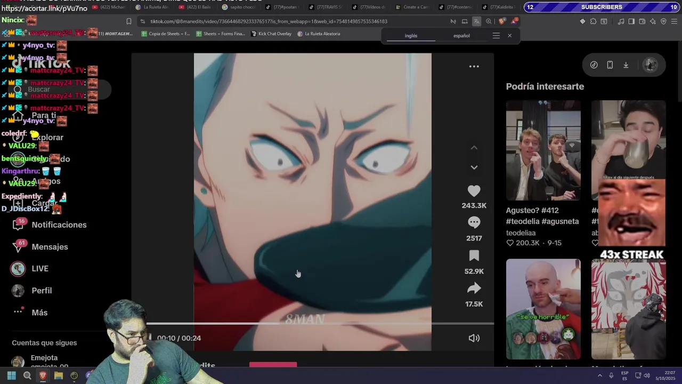682x384 pixels.
Task: Open the Copia de Sheets bookmark
Action: (165, 34)
